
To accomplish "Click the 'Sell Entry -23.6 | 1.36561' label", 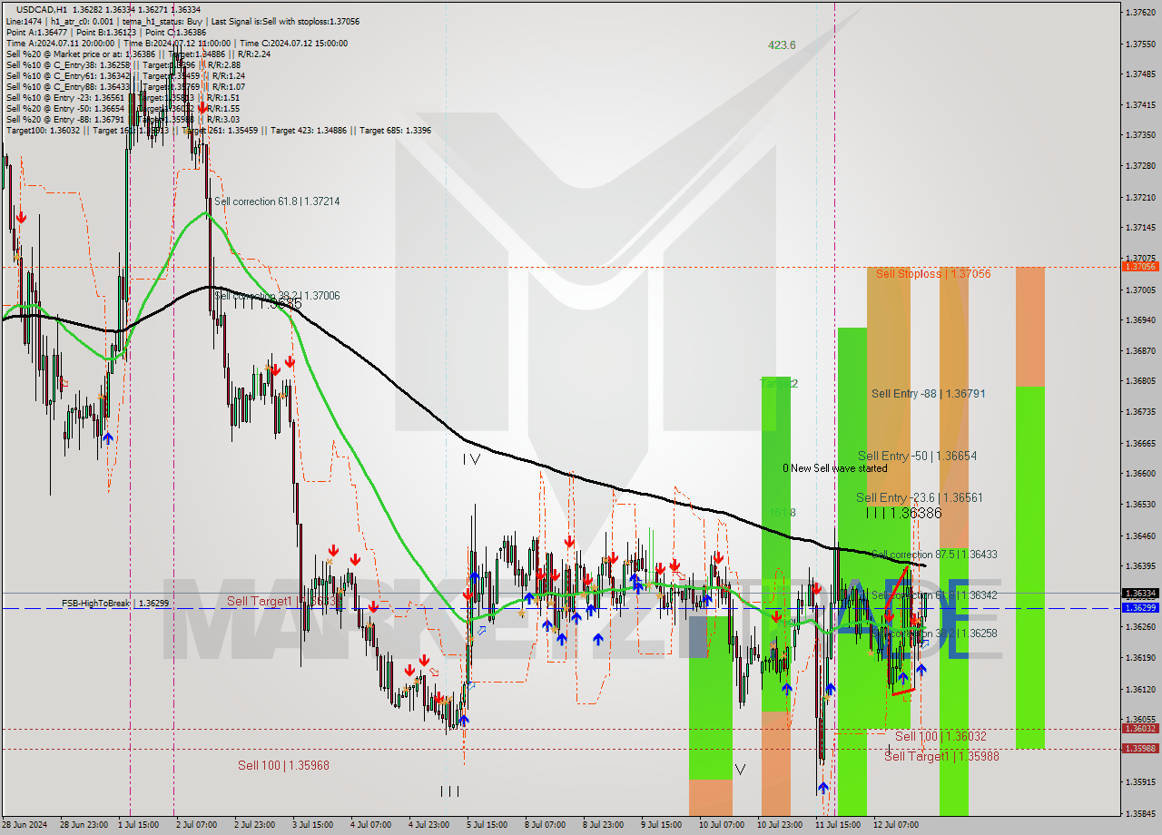I will tap(919, 497).
